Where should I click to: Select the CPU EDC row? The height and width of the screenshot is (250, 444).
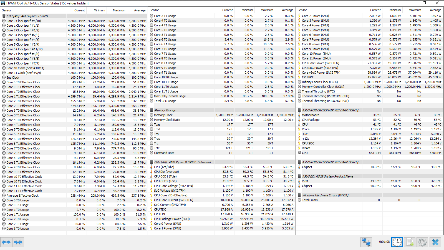(x=222, y=214)
